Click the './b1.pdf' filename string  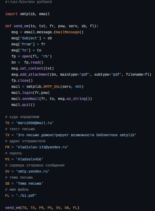pyautogui.click(x=26, y=196)
